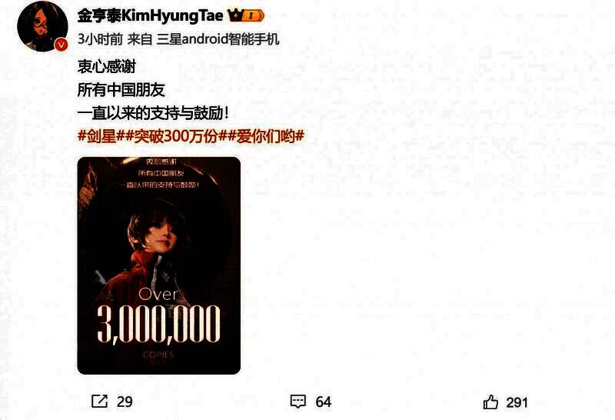This screenshot has height=420, width=615.
Task: Like the post with the thumbs-up icon
Action: click(490, 402)
